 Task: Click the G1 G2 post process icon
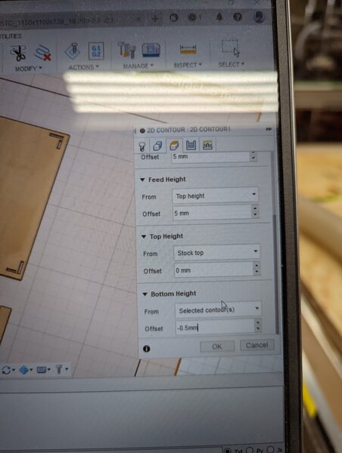pos(96,51)
